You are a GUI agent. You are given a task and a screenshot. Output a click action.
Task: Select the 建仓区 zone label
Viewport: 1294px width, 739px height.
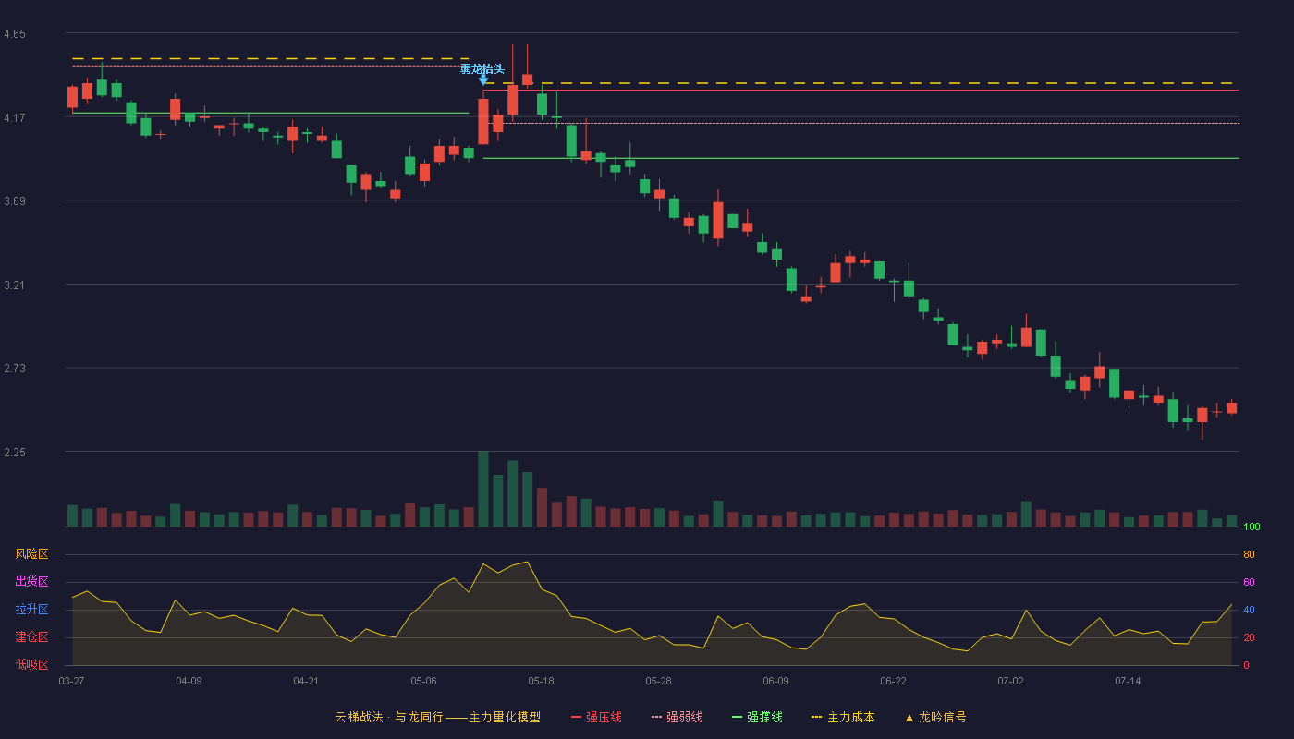31,637
